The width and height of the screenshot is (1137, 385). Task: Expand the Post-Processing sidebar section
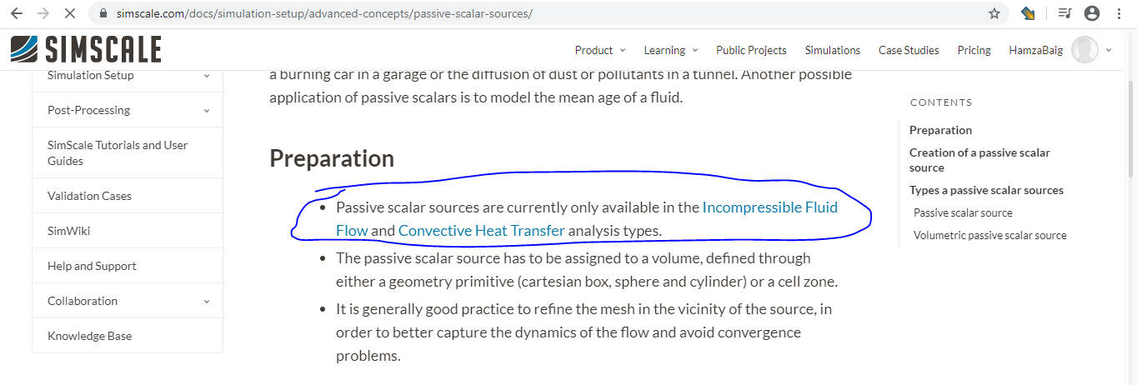coord(207,110)
